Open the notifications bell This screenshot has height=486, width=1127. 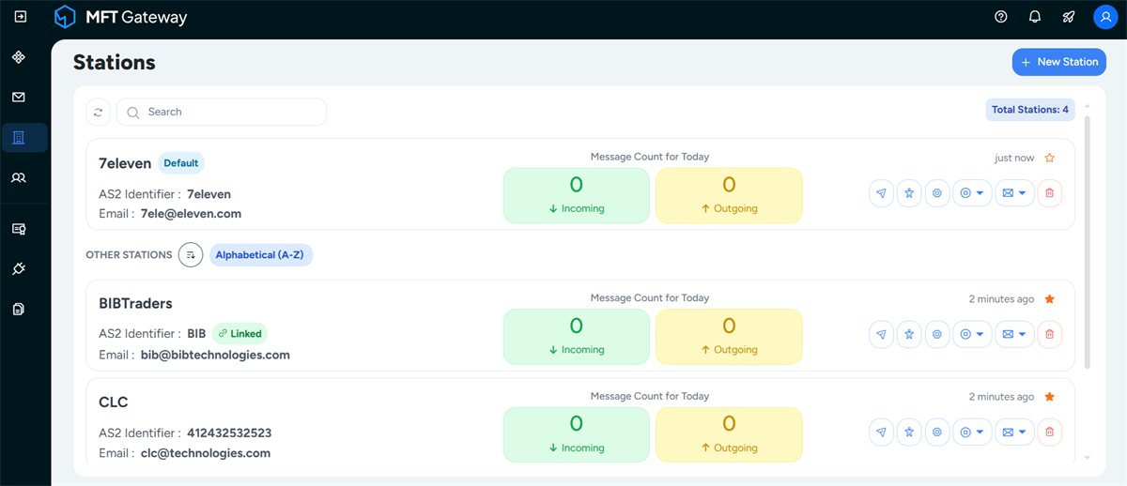pyautogui.click(x=1035, y=17)
